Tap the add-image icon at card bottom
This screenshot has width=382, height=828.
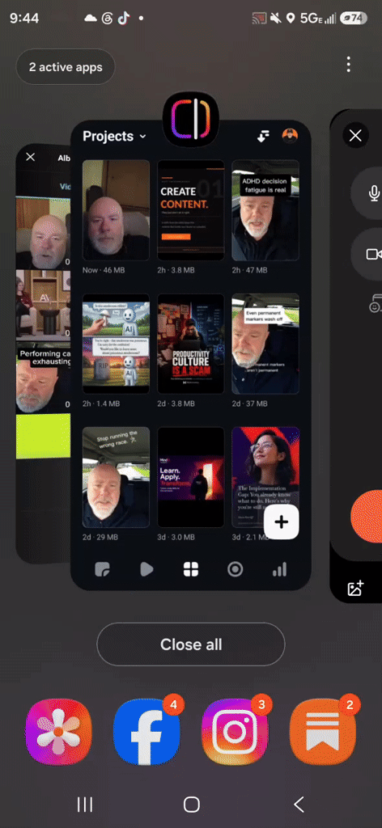pyautogui.click(x=355, y=589)
